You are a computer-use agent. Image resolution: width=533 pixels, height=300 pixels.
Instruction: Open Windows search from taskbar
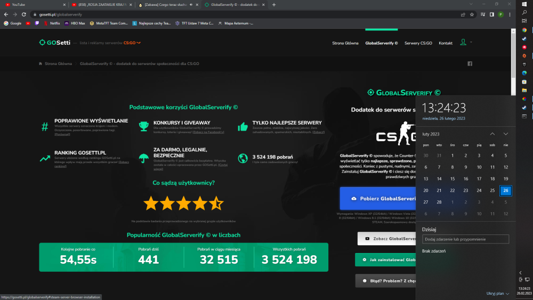pyautogui.click(x=524, y=13)
